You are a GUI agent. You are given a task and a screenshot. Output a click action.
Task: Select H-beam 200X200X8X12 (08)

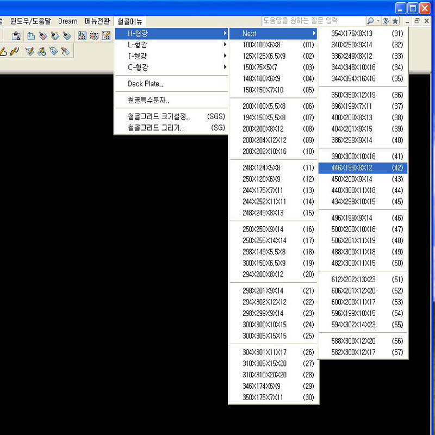click(x=274, y=129)
